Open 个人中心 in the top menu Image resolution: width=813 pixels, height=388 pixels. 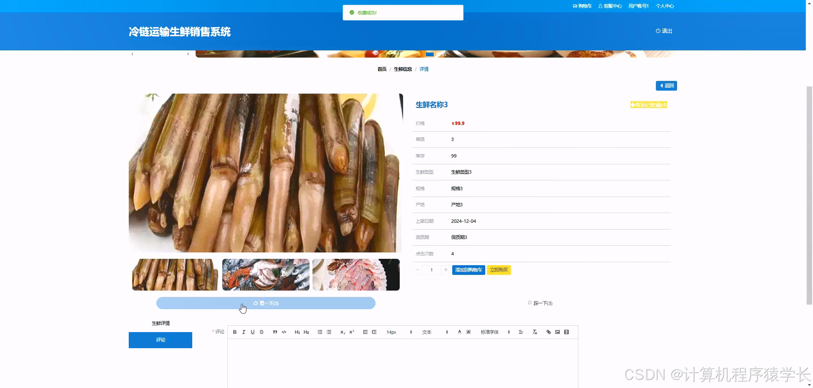[x=665, y=6]
